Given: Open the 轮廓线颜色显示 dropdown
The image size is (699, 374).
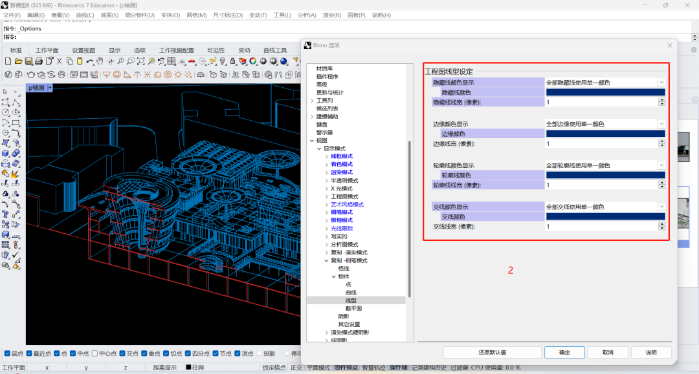Looking at the screenshot, I should coord(661,165).
